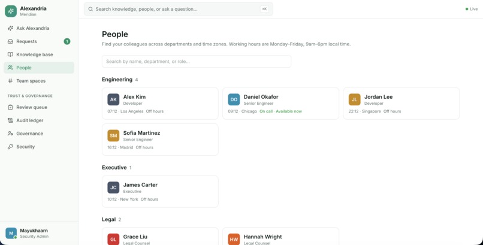Click '07:12 · Los Angeles' text
This screenshot has height=245, width=483.
(x=125, y=111)
